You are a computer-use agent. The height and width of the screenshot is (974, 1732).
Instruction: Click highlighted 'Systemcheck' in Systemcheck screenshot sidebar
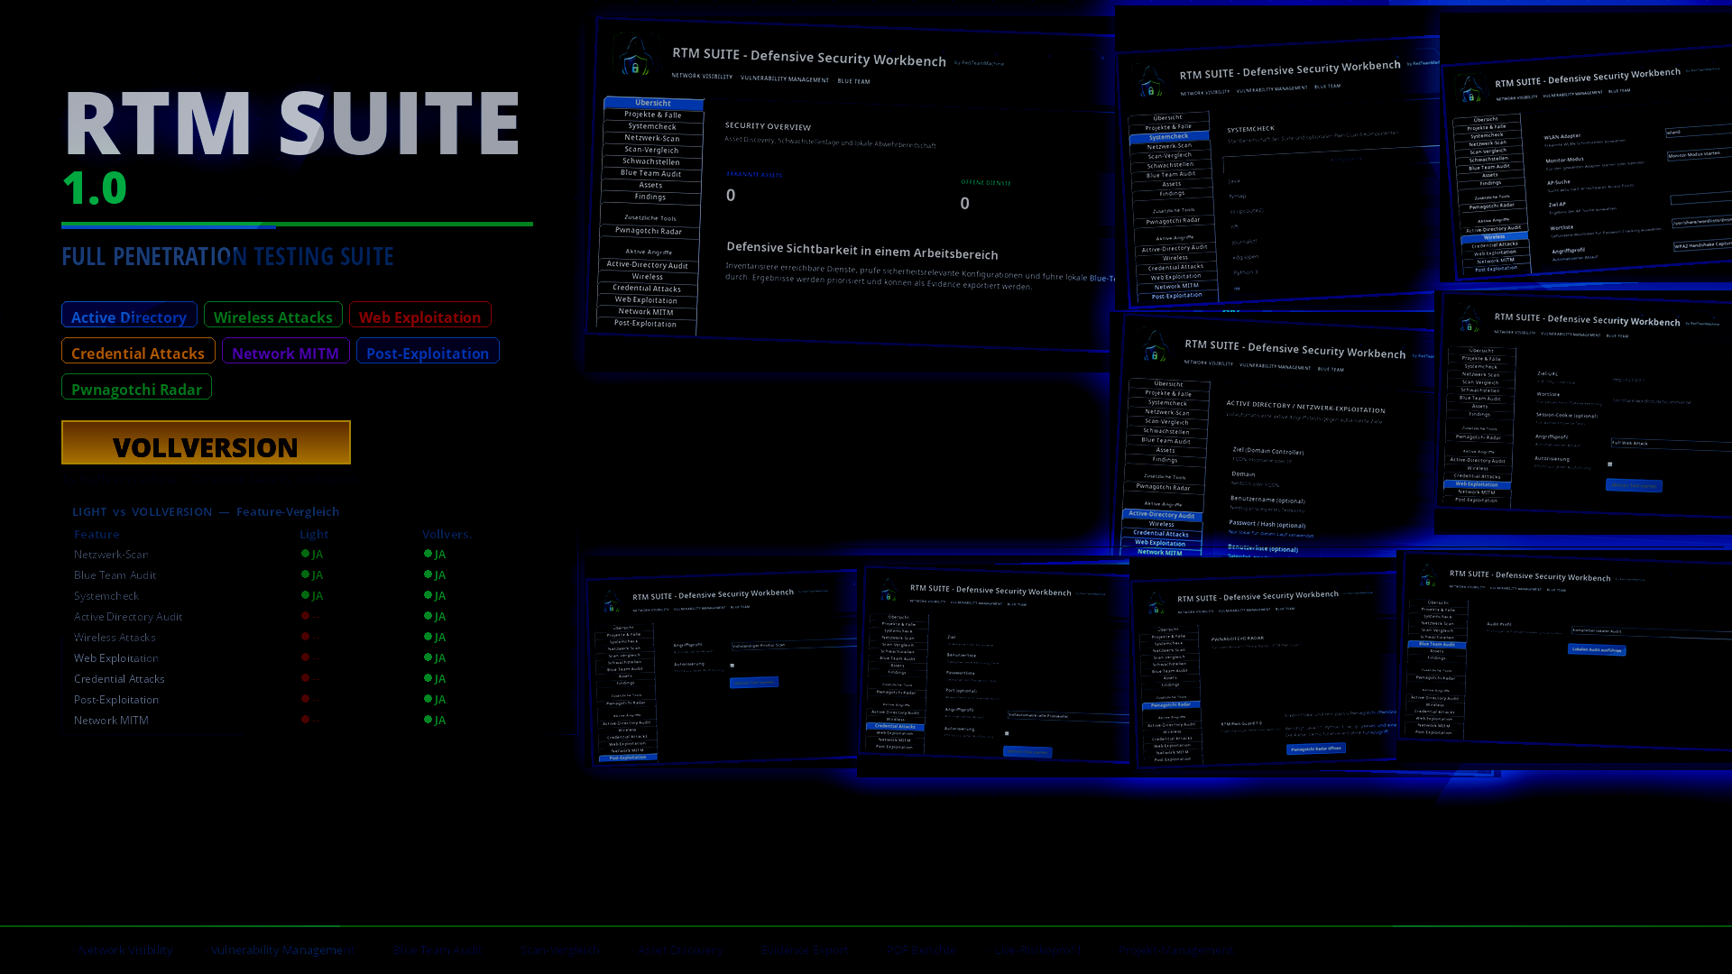click(1169, 137)
